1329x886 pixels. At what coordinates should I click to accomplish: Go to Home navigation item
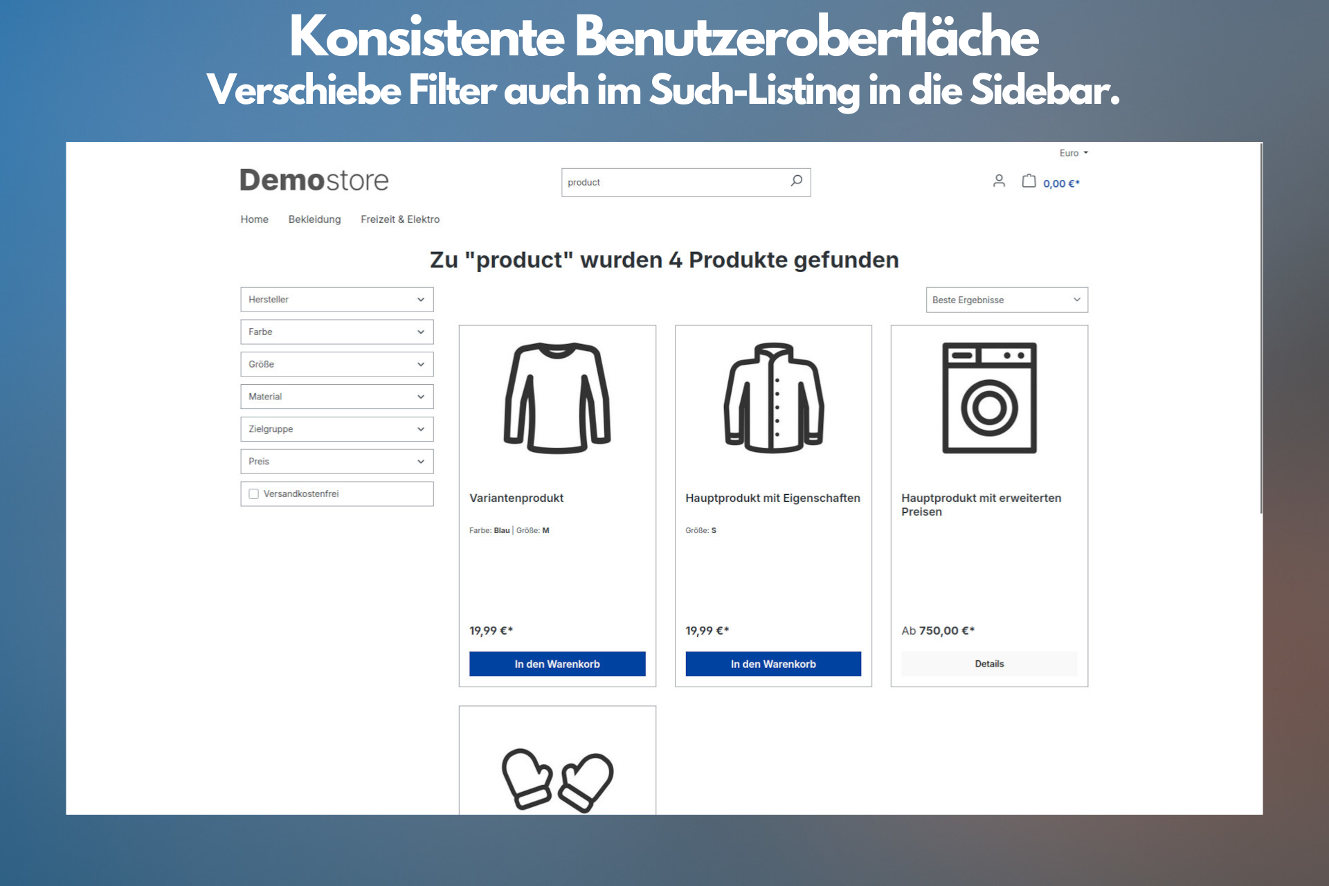[254, 219]
